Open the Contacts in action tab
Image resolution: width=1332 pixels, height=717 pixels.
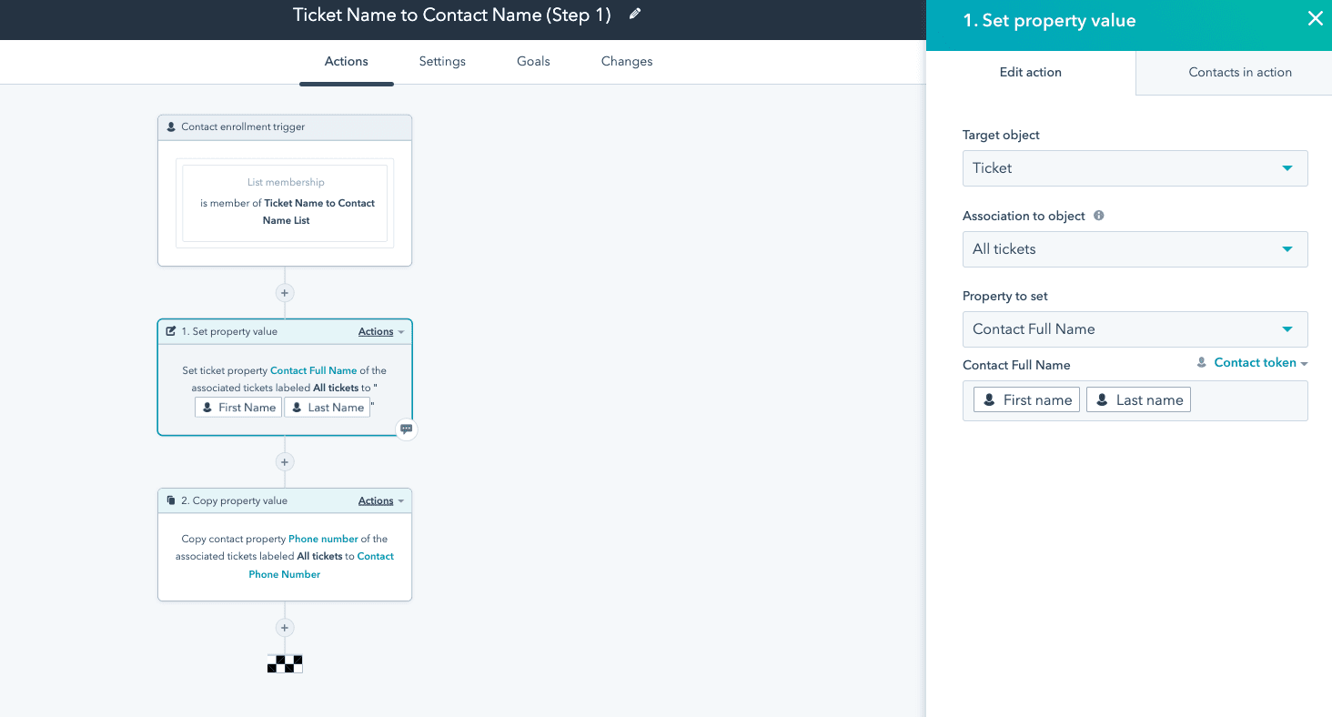[x=1239, y=73]
